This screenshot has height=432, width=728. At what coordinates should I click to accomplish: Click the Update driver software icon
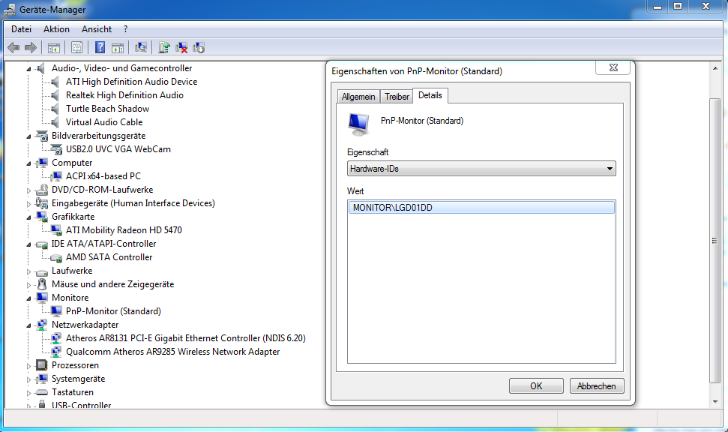tap(164, 47)
